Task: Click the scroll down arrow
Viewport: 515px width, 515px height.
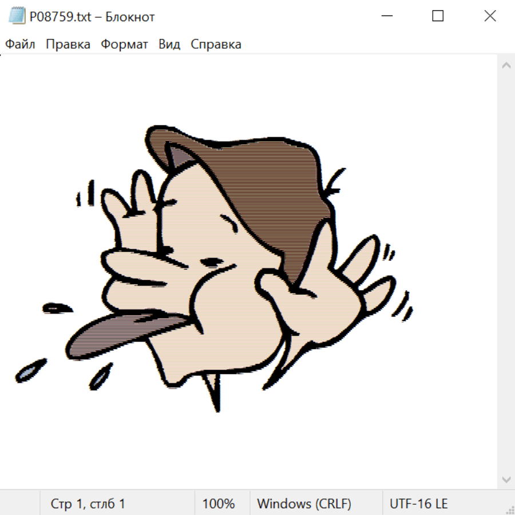Action: coord(506,479)
